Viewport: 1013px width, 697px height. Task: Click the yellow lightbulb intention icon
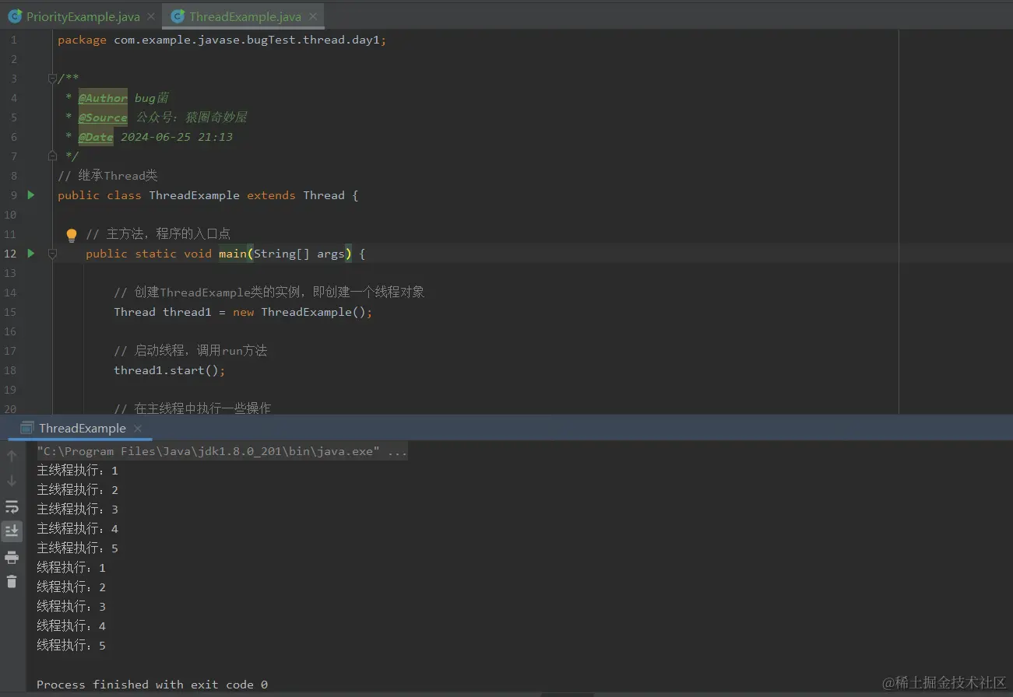pos(72,235)
